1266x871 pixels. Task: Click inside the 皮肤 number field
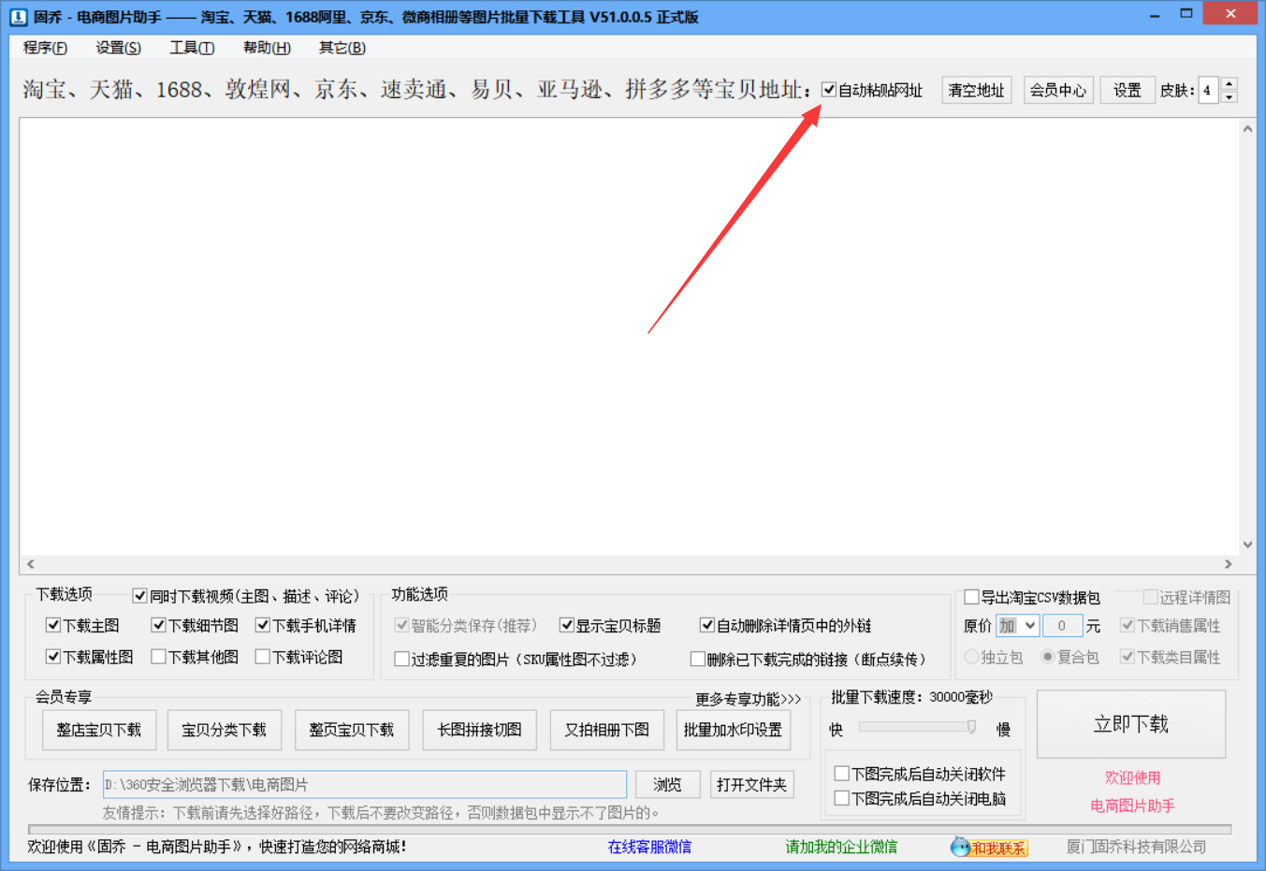pos(1209,90)
